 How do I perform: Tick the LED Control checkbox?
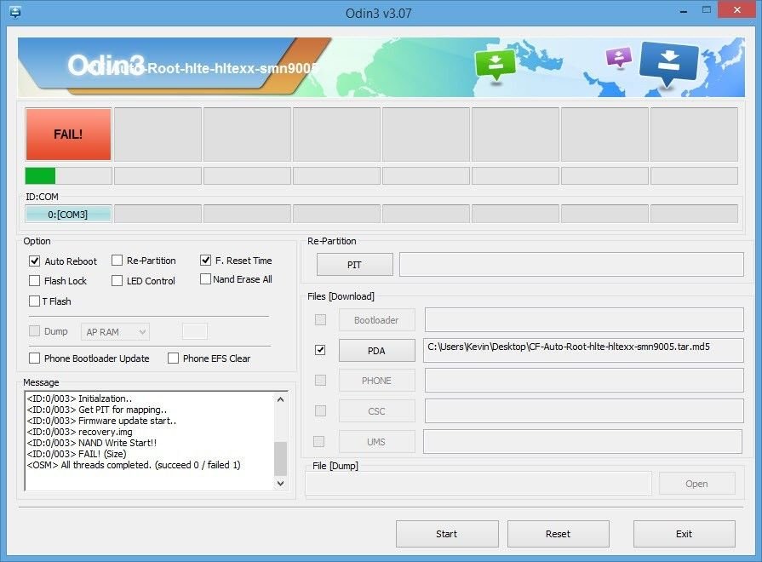[x=117, y=280]
